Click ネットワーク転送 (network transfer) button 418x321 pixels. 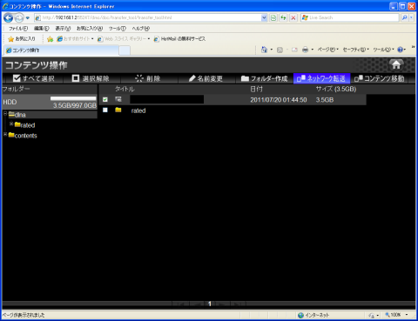click(321, 78)
